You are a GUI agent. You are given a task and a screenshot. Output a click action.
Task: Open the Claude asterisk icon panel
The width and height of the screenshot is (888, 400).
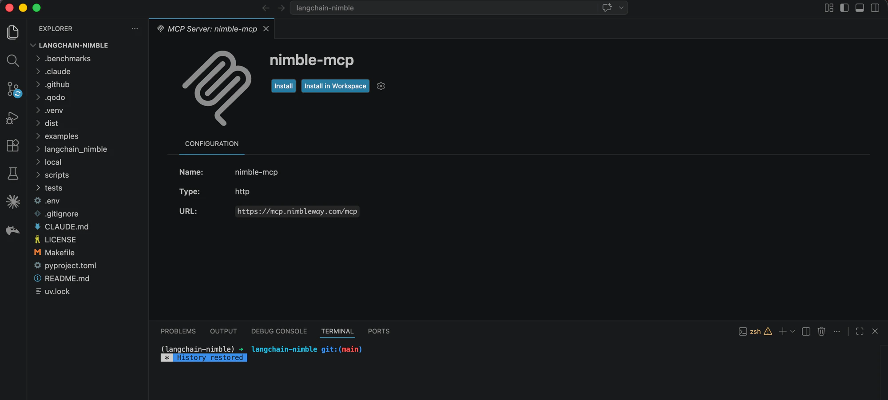(x=13, y=202)
